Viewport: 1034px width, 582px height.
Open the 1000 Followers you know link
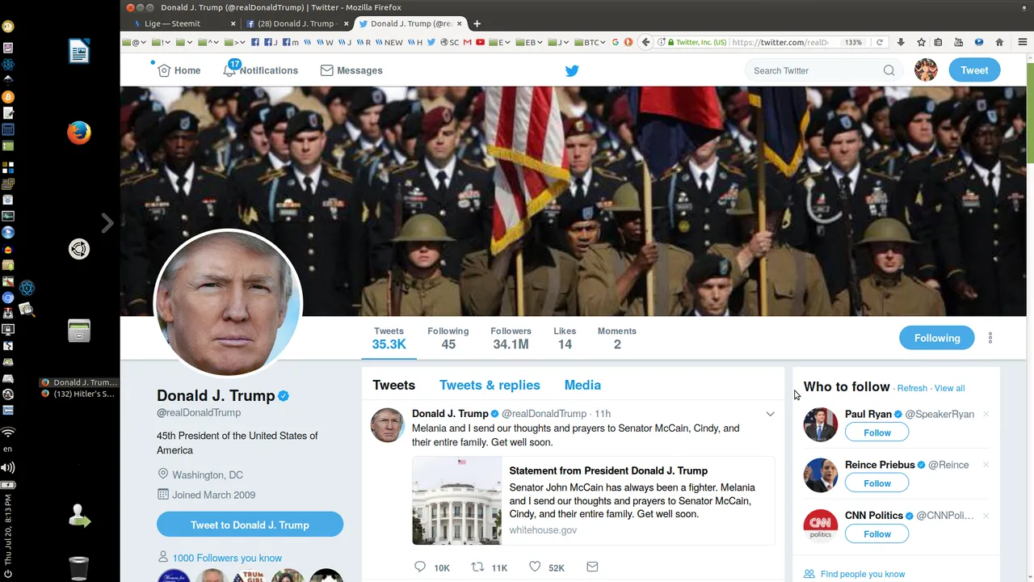click(227, 558)
